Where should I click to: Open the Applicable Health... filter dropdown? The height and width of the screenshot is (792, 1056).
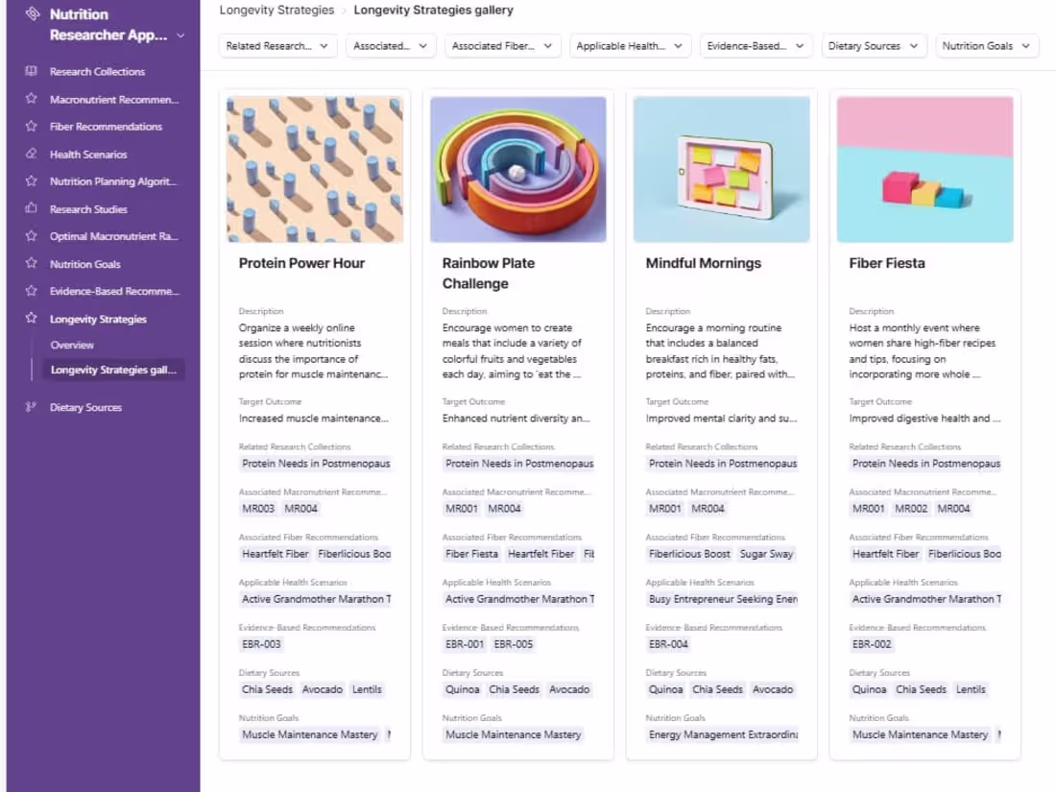pyautogui.click(x=630, y=46)
